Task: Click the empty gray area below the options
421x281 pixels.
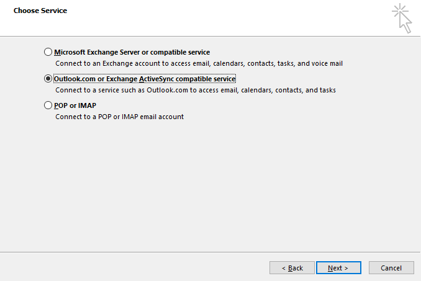Action: click(210, 185)
